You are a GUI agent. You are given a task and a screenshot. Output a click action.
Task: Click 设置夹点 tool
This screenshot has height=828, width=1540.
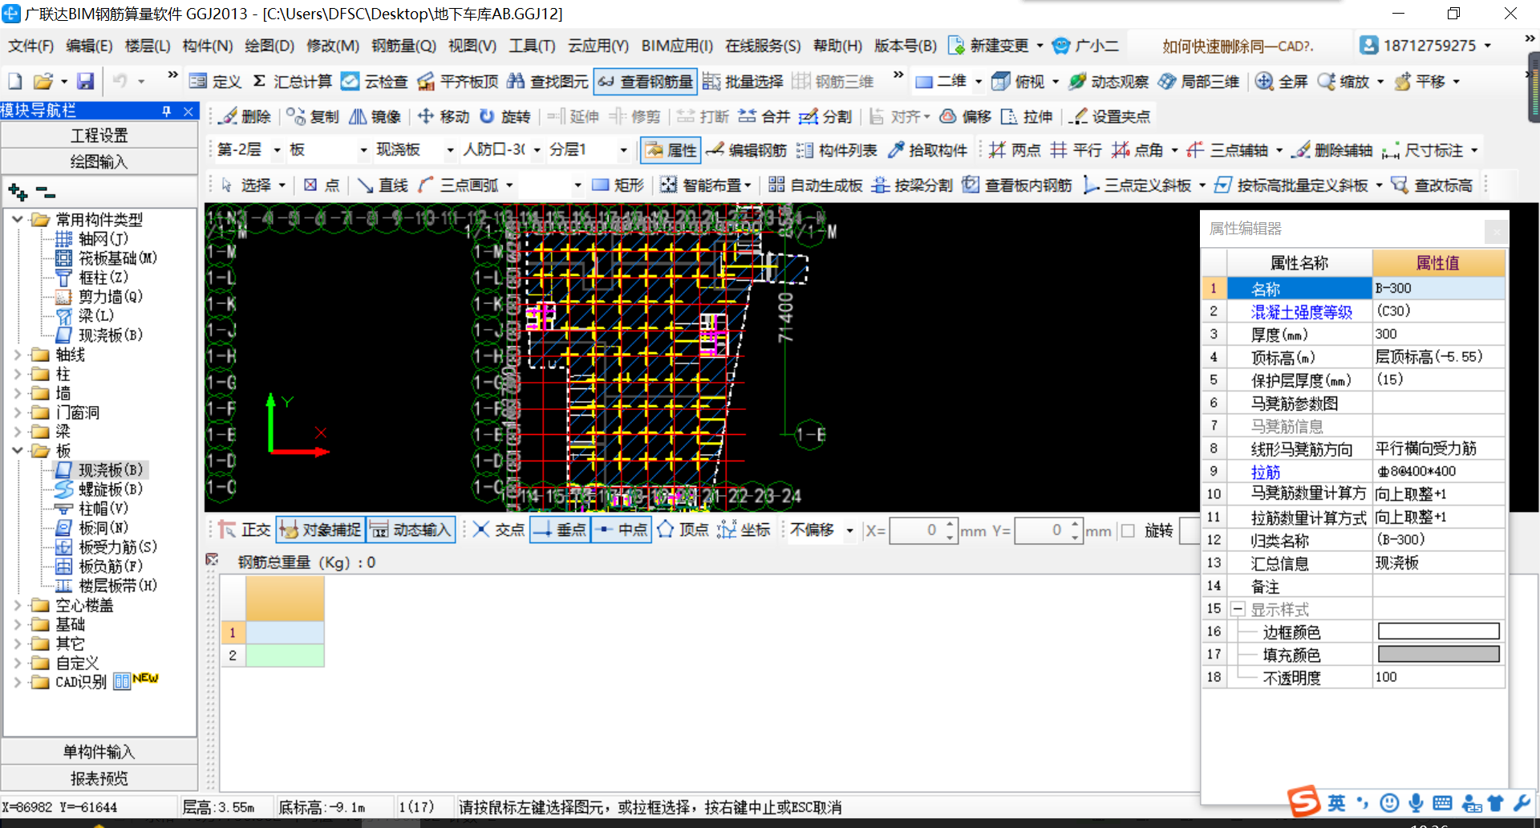(x=1112, y=116)
